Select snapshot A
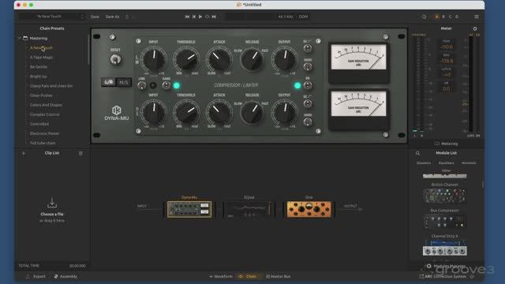Screen dimensions: 505x284 pos(436,17)
